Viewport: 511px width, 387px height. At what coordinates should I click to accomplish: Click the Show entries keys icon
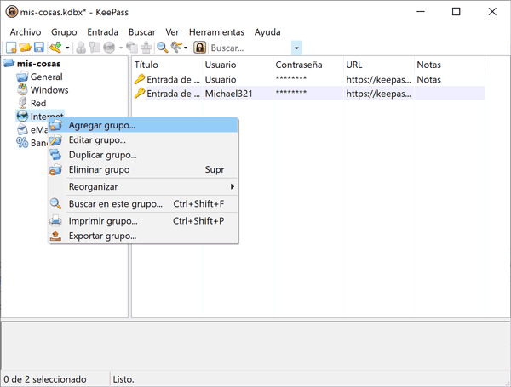coord(176,48)
